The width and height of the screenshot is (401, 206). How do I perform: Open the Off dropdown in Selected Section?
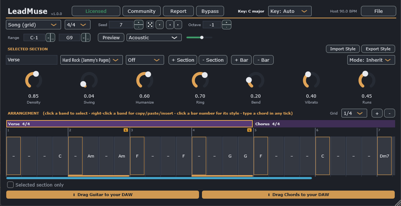145,60
